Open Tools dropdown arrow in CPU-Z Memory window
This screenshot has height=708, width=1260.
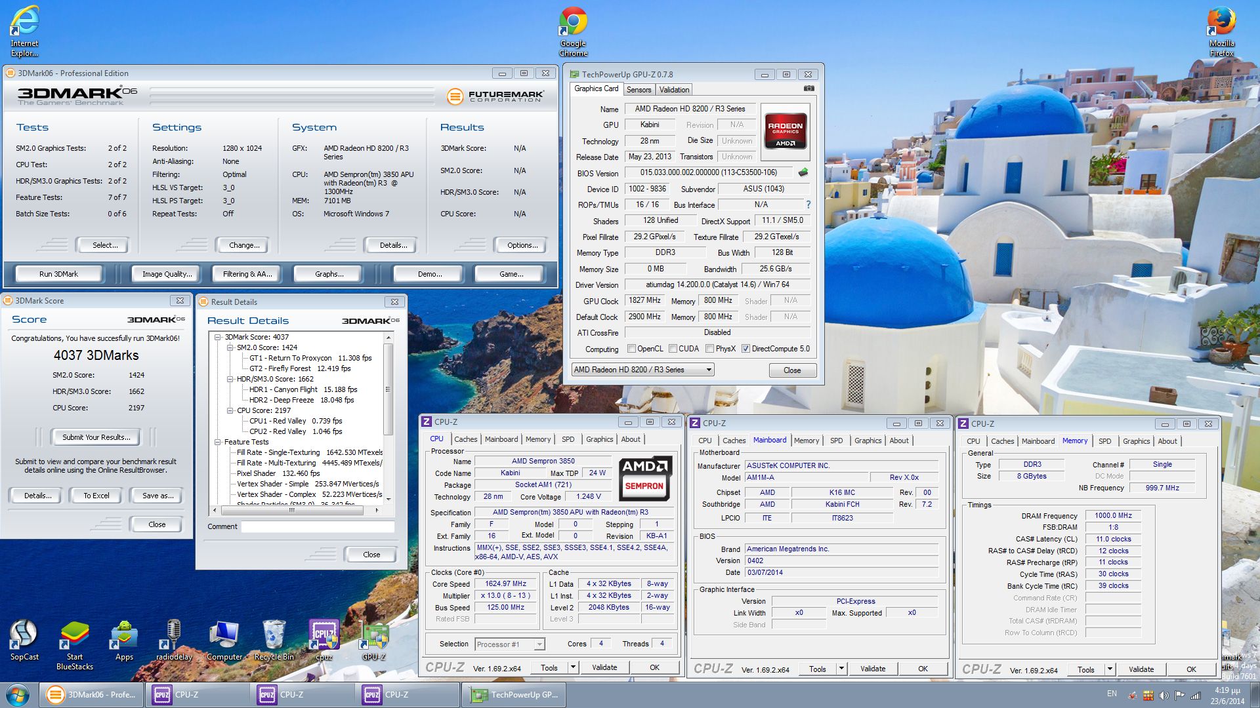coord(1110,669)
